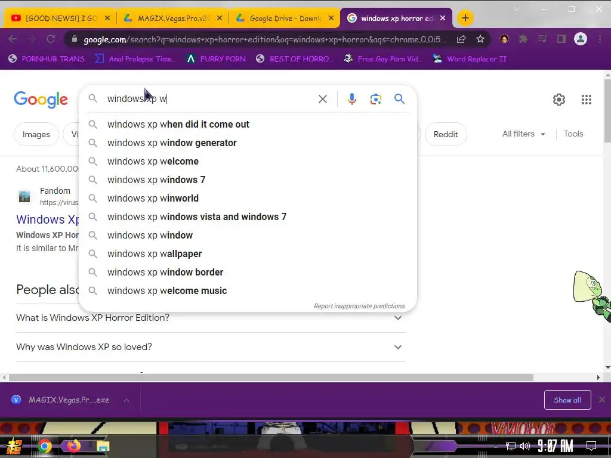Click the extension avatar icon beside the star
The width and height of the screenshot is (611, 458).
pos(504,39)
